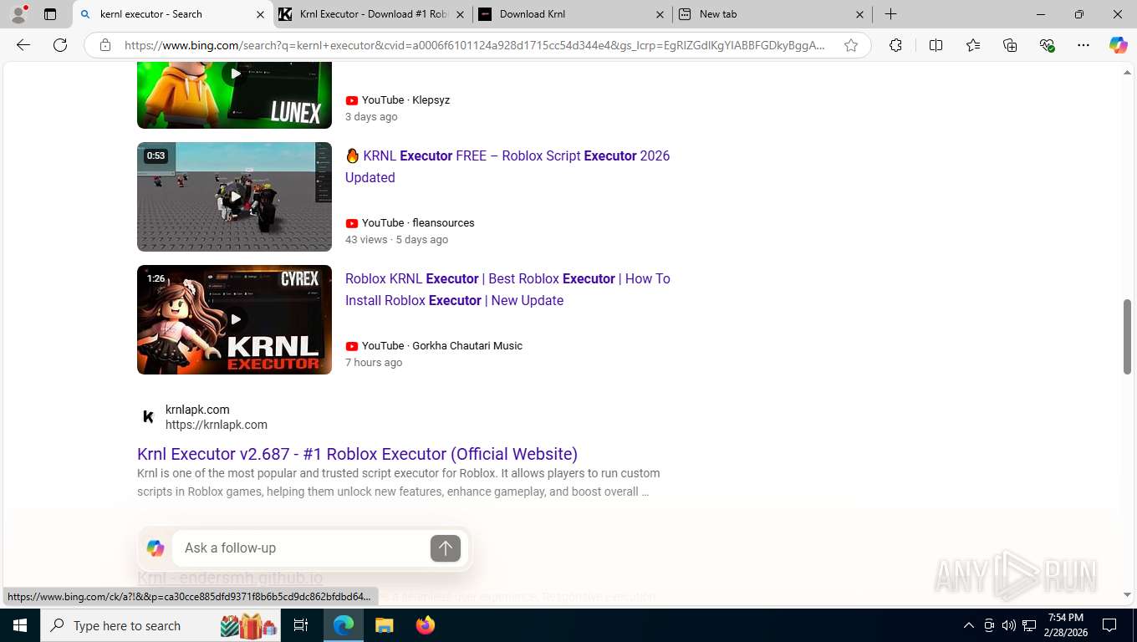Viewport: 1137px width, 642px height.
Task: Open Collections icon in toolbar
Action: 1010,45
